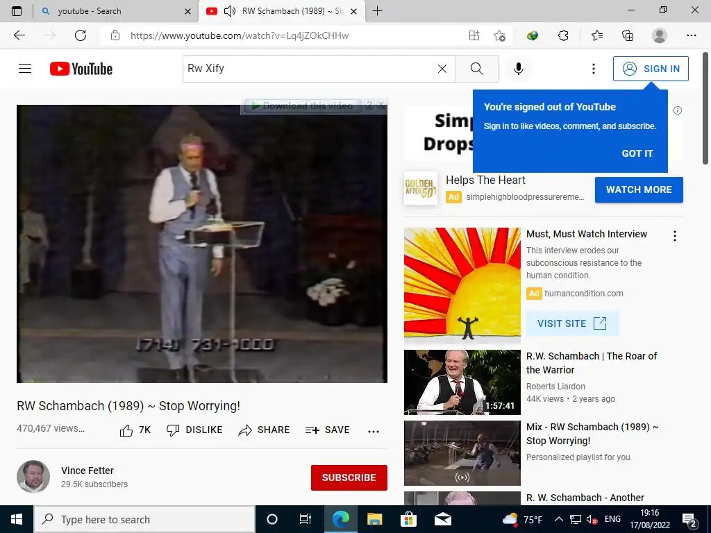Open browser Collections

click(628, 35)
